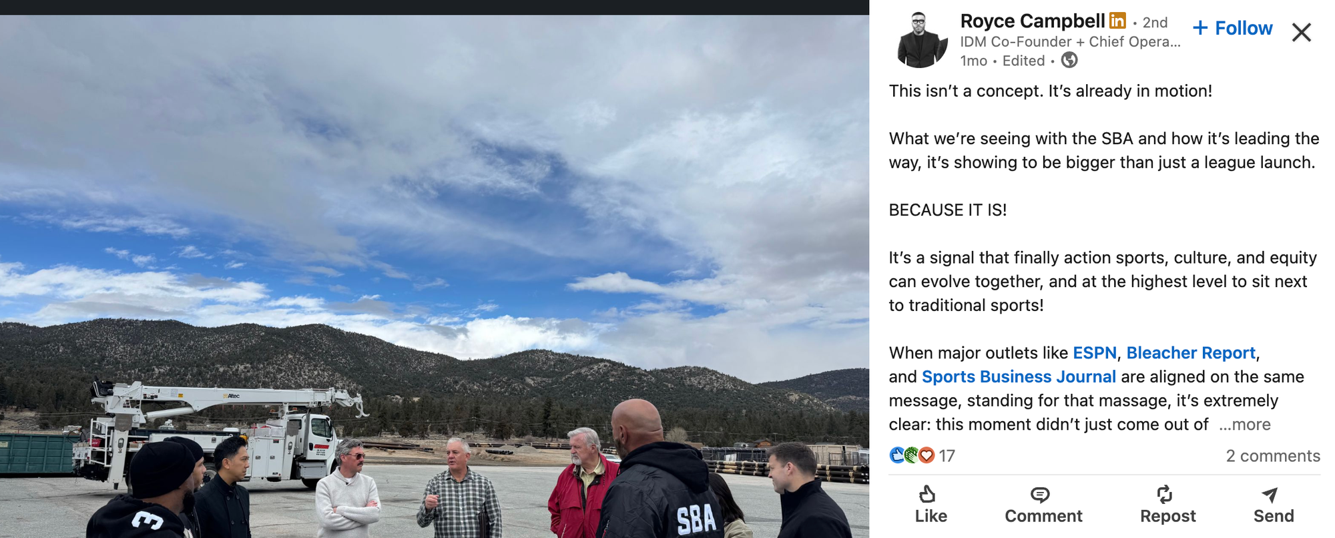Click the LinkedIn premium badge icon
The width and height of the screenshot is (1335, 538).
click(x=1117, y=21)
